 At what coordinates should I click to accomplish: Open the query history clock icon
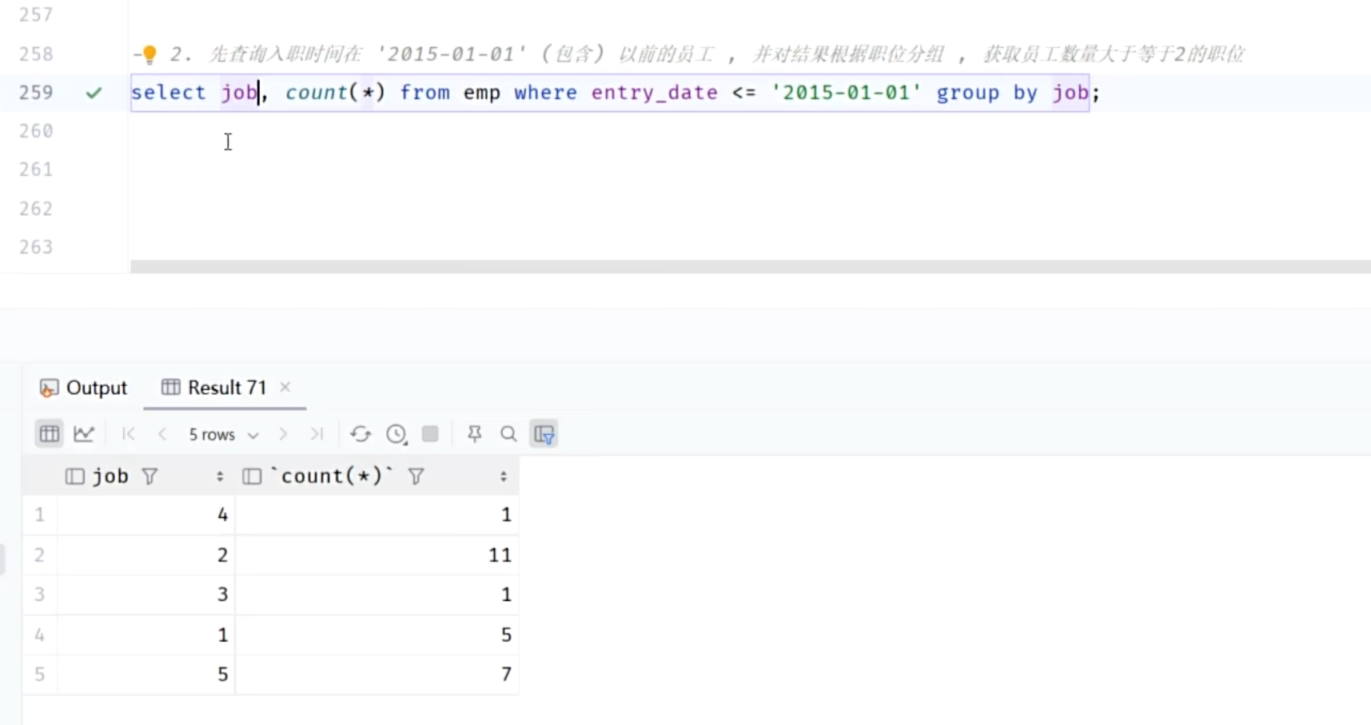[x=397, y=434]
